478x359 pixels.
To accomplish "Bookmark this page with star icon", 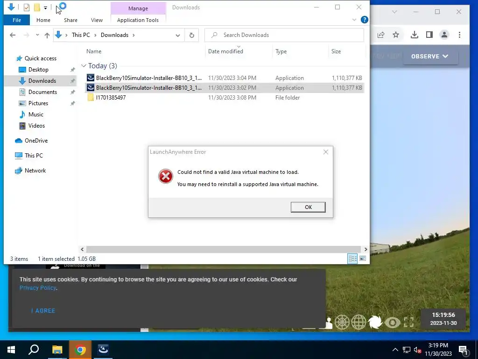I will coord(396,35).
